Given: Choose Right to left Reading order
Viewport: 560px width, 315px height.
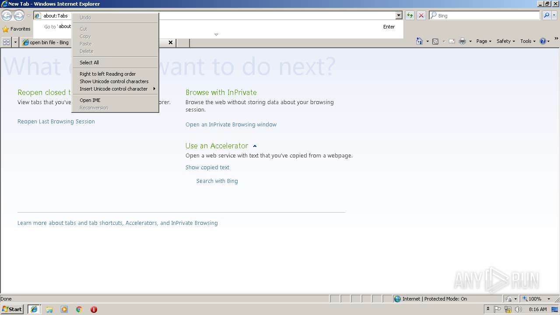Looking at the screenshot, I should point(115,74).
